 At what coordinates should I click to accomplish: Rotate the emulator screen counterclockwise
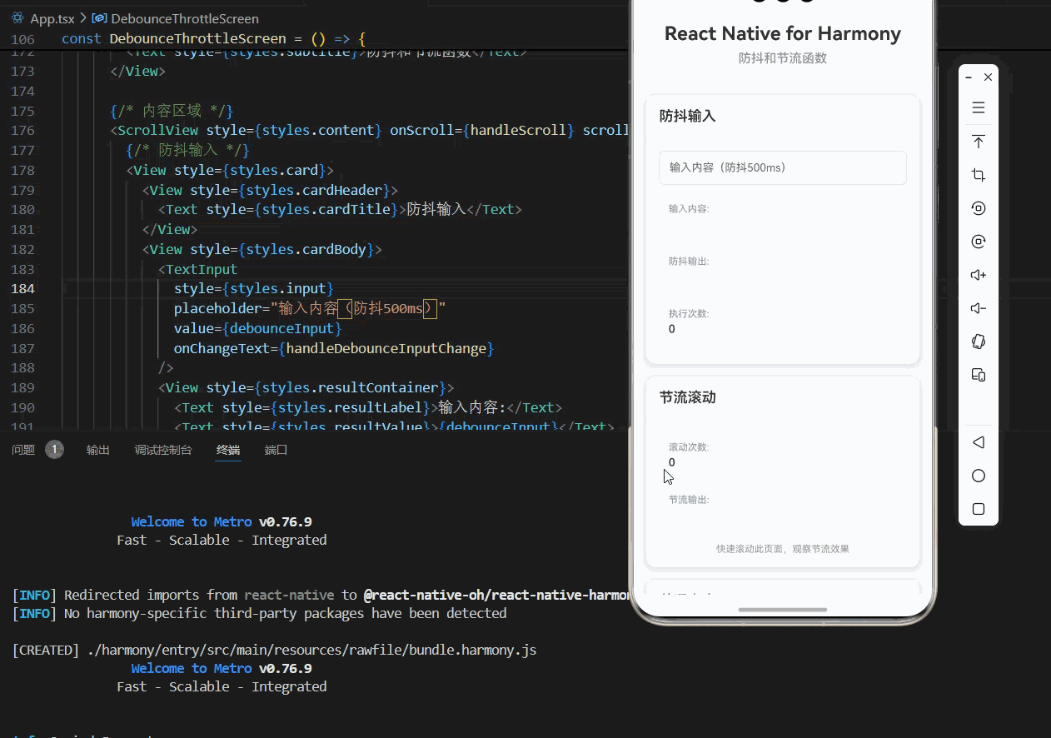979,208
